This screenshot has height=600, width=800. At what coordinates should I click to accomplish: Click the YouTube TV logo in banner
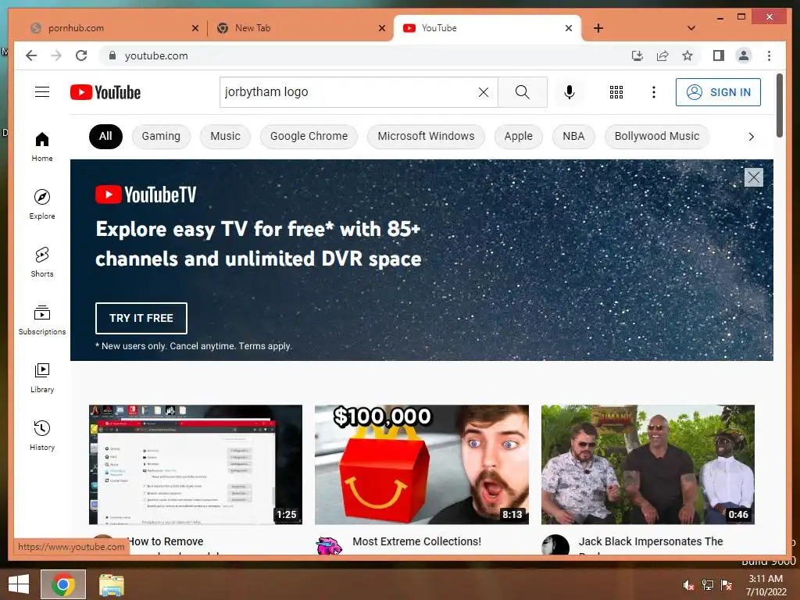(146, 195)
